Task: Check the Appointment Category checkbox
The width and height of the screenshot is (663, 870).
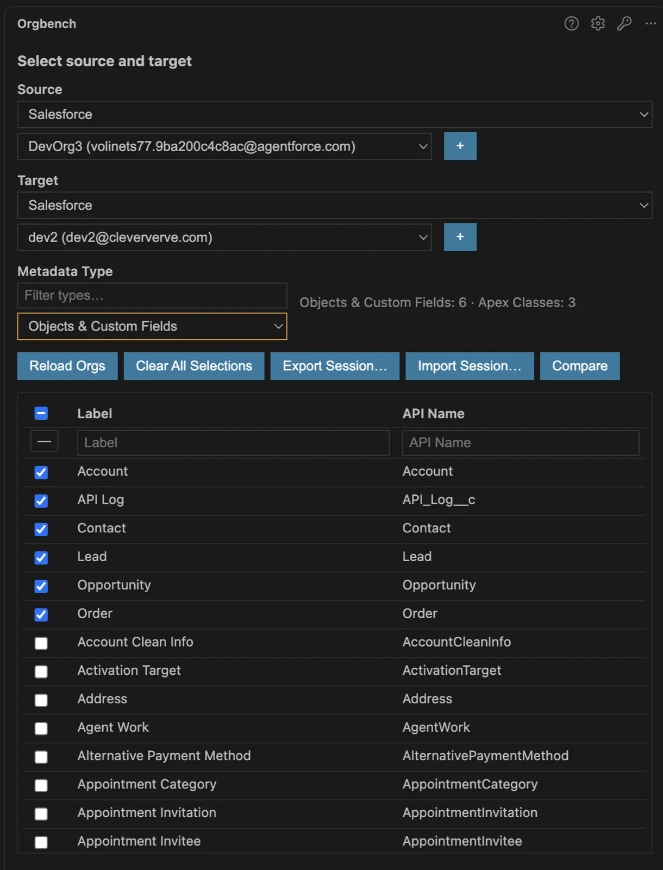Action: pyautogui.click(x=41, y=785)
